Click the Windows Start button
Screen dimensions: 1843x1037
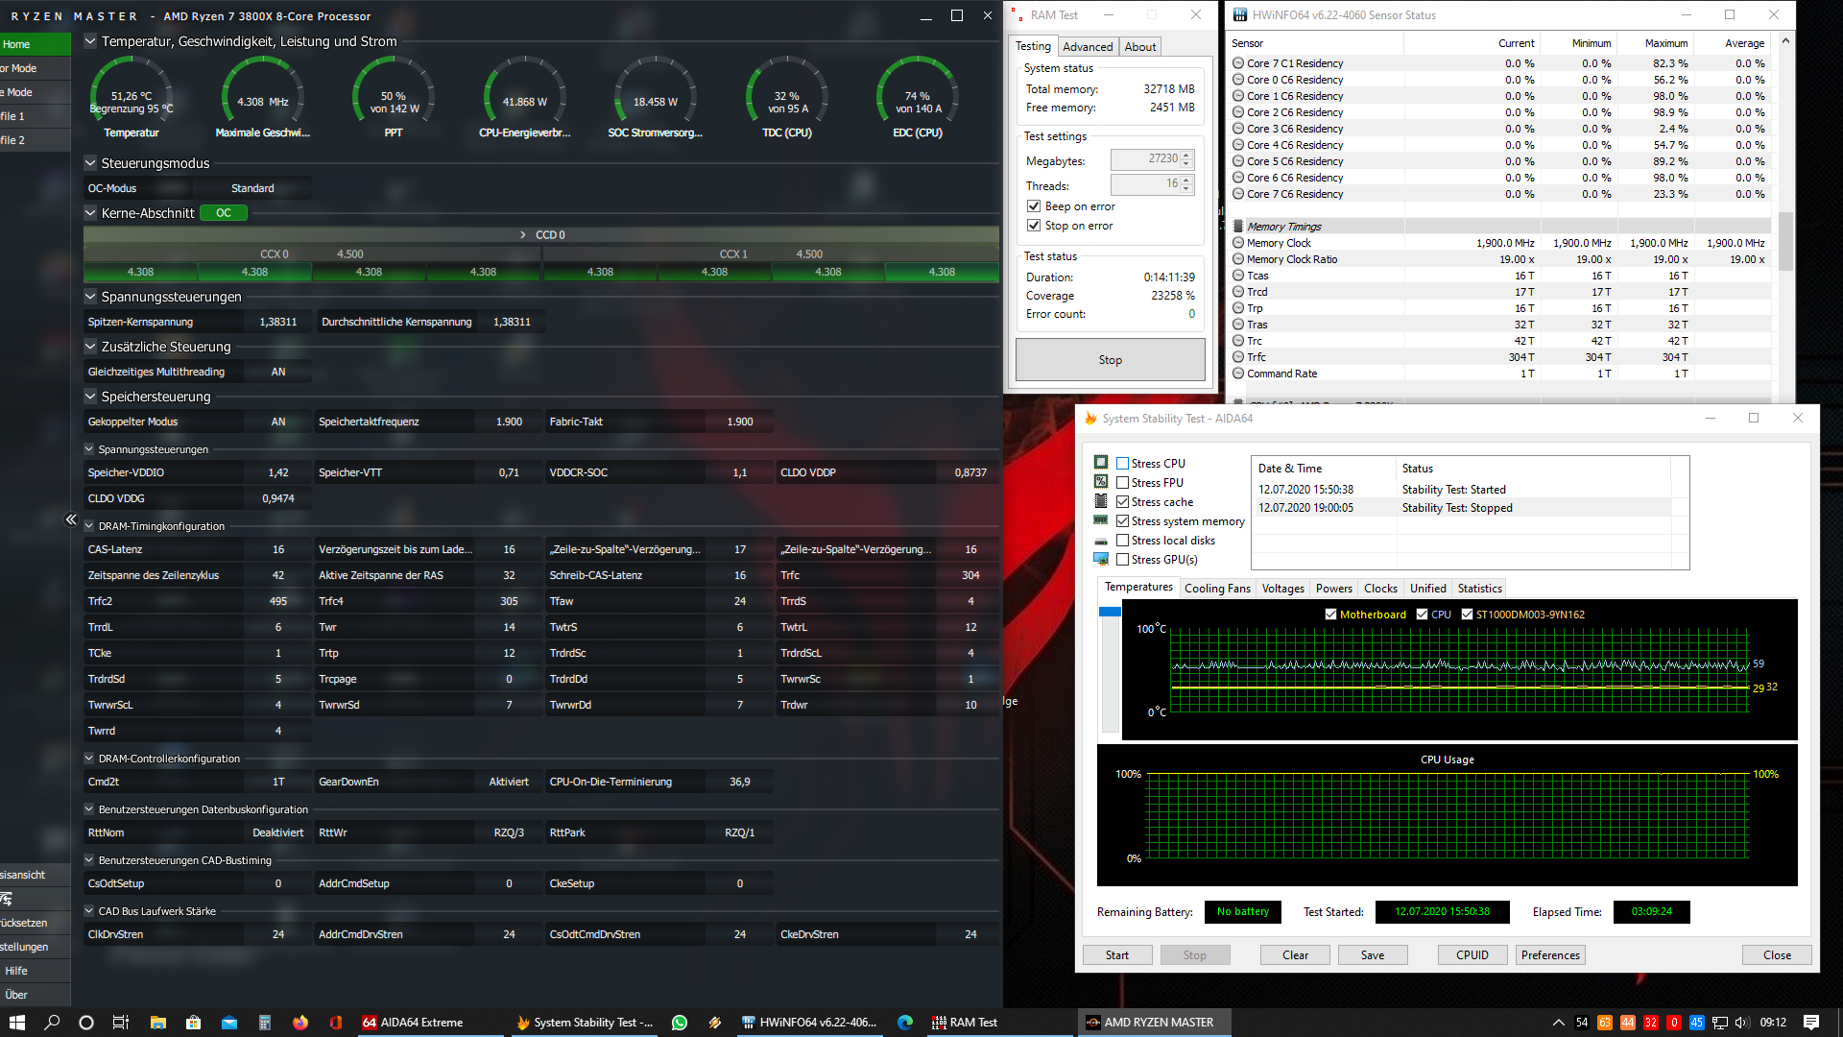[x=17, y=1023]
